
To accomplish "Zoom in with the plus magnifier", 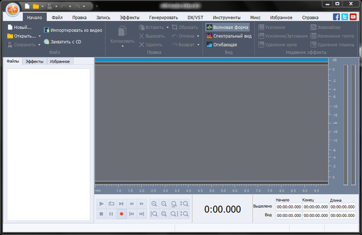I will [x=154, y=204].
